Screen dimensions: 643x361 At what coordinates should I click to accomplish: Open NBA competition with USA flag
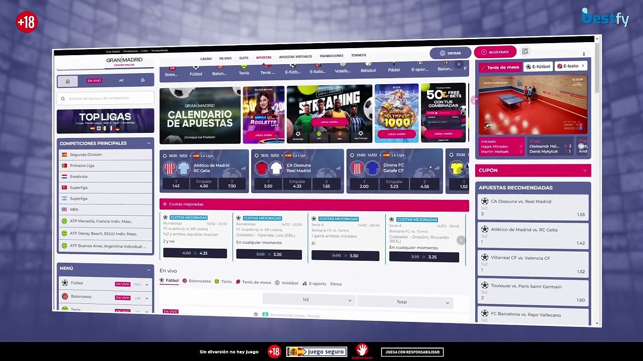[x=105, y=210]
